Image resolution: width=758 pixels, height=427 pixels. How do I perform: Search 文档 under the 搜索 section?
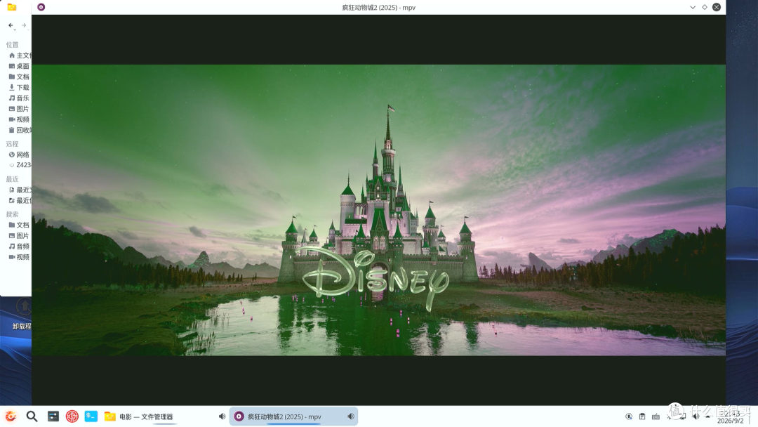[20, 225]
